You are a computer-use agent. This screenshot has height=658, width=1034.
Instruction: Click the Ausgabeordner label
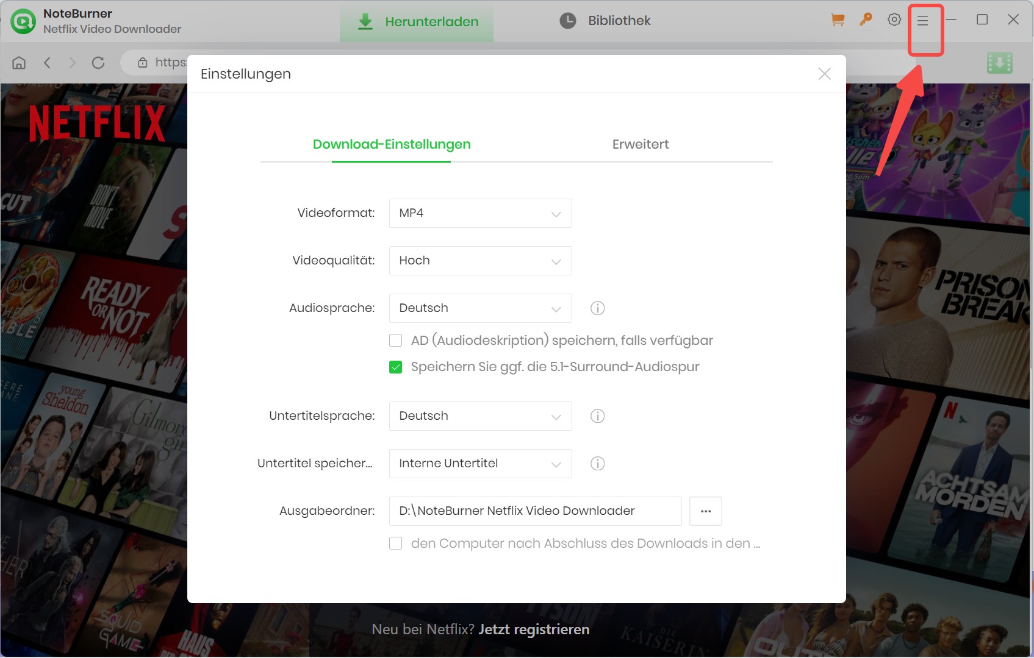click(327, 511)
